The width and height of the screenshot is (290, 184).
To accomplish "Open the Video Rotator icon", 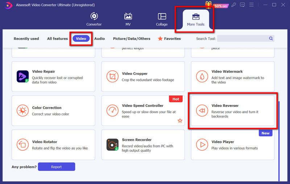I will pos(22,145).
